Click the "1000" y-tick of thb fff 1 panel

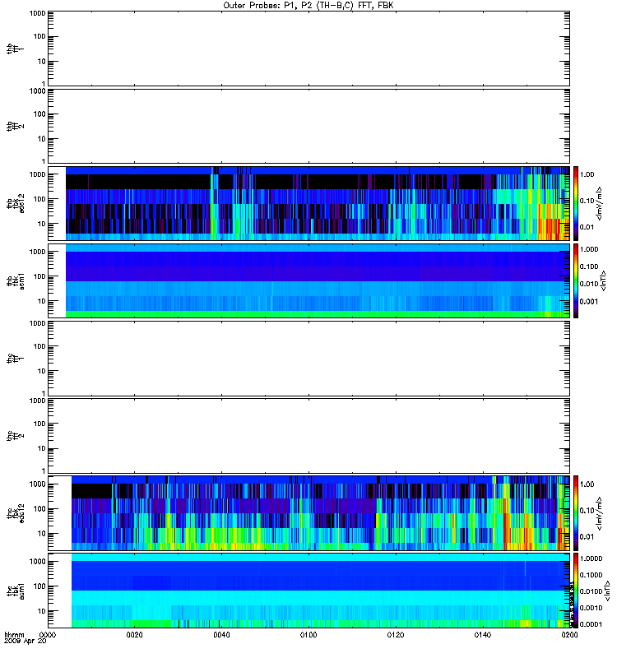(x=37, y=13)
